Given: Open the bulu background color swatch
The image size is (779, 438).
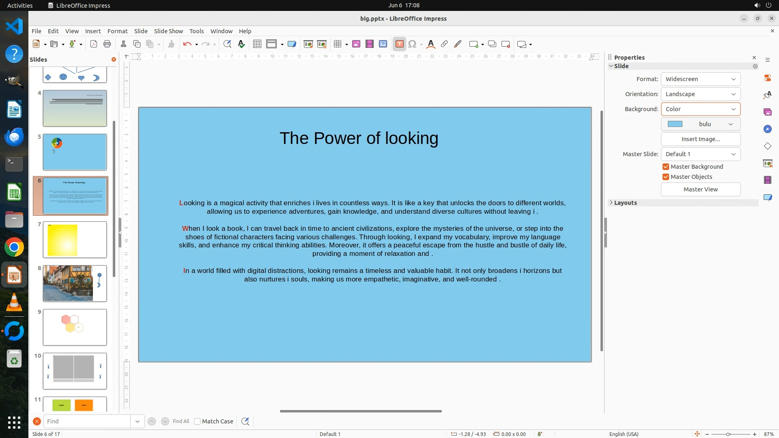Looking at the screenshot, I should click(x=700, y=124).
